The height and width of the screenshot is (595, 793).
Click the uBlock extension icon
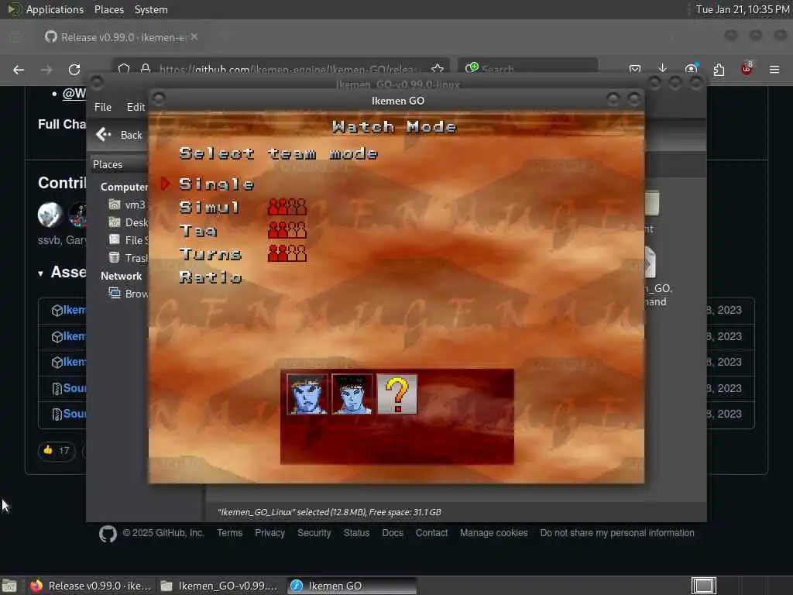747,69
